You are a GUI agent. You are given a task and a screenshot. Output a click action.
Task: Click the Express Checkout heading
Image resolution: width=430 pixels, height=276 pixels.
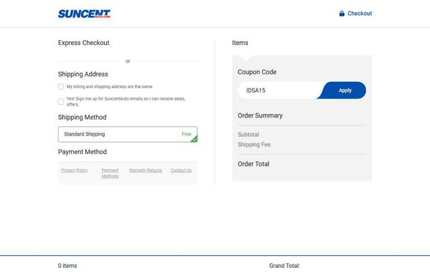[x=83, y=43]
